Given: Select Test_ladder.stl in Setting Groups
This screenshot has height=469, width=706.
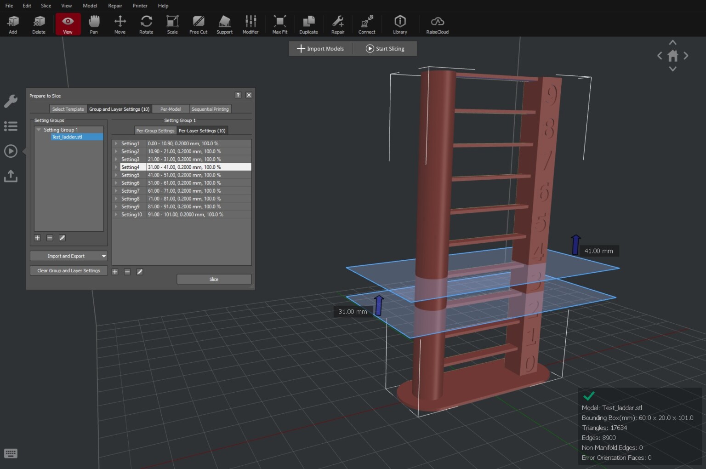Looking at the screenshot, I should coord(67,137).
